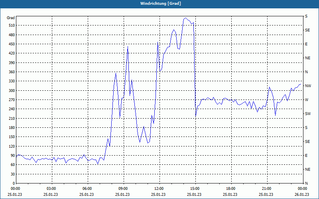Screen dimensions: 319x199
Task: Choose the E compass label level with 90
Action: click(306, 156)
